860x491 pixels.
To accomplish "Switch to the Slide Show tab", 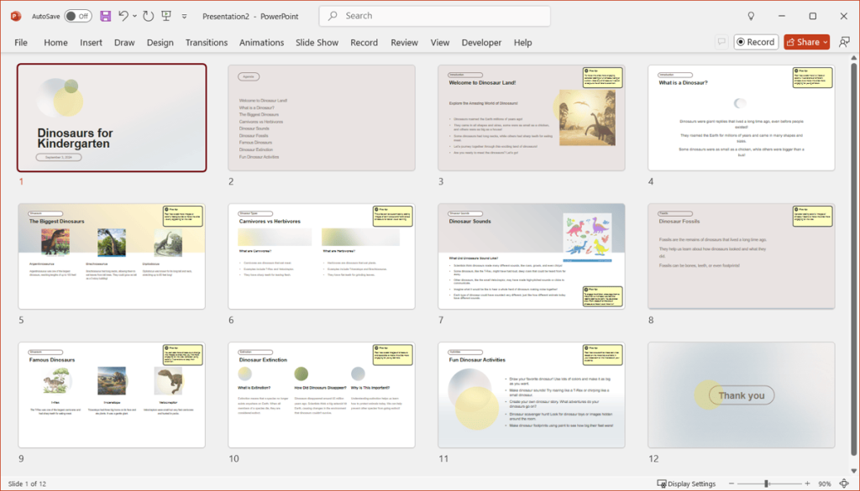I will [317, 42].
